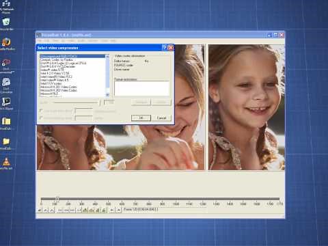This screenshot has height=246, width=328.
Task: Click the keyframe interval input field
Action: [84, 118]
